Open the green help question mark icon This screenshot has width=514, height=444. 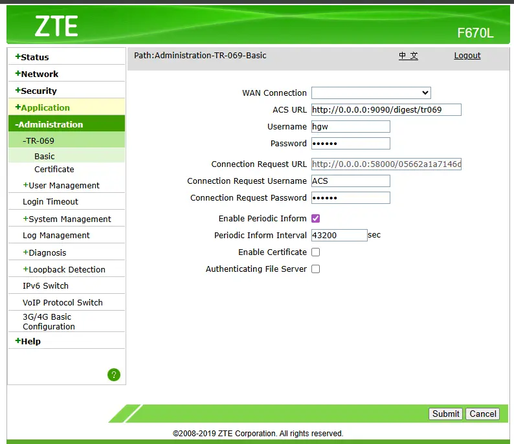pyautogui.click(x=114, y=375)
